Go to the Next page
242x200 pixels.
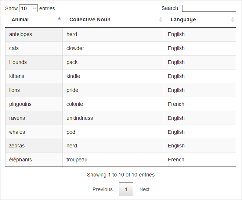pos(144,189)
